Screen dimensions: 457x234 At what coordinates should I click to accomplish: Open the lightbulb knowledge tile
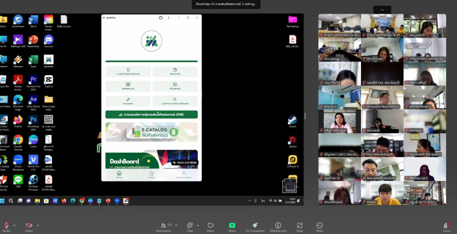[128, 71]
